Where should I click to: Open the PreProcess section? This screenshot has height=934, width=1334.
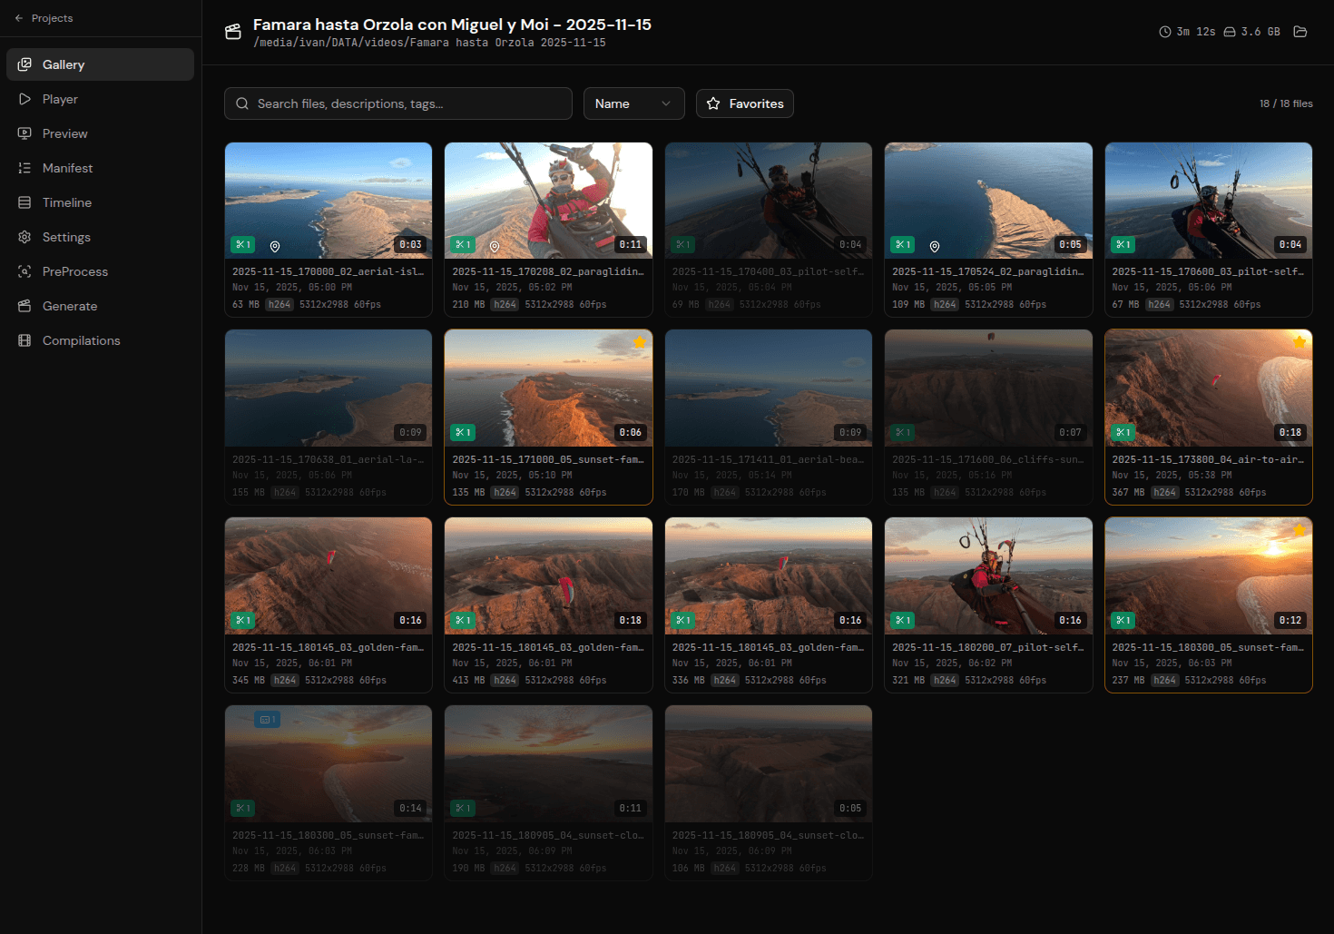point(73,271)
